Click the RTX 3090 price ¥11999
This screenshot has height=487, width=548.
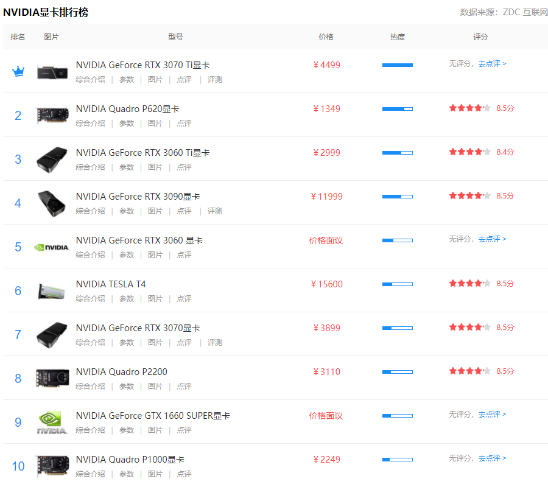click(326, 197)
